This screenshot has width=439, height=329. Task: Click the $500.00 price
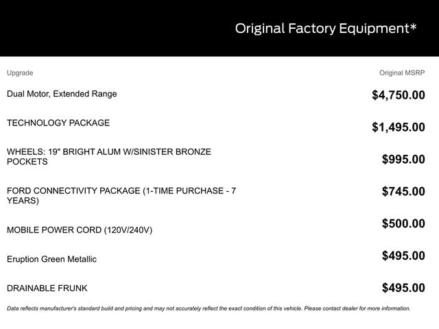(403, 223)
